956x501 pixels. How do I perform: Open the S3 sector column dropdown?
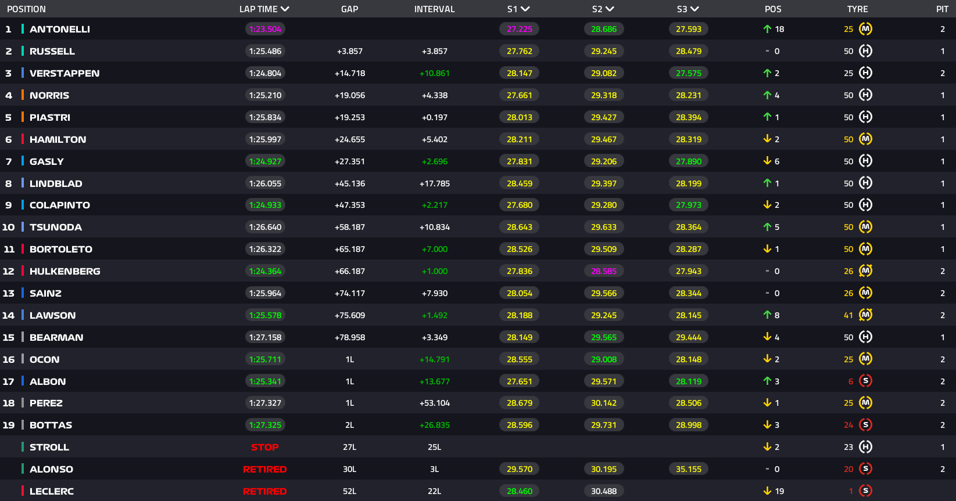pyautogui.click(x=694, y=9)
